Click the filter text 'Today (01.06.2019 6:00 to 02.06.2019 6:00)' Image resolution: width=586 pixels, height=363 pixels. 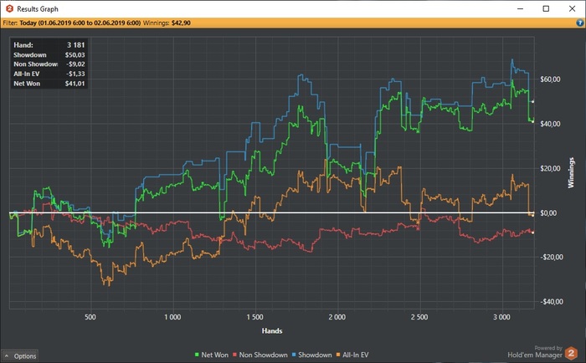80,23
